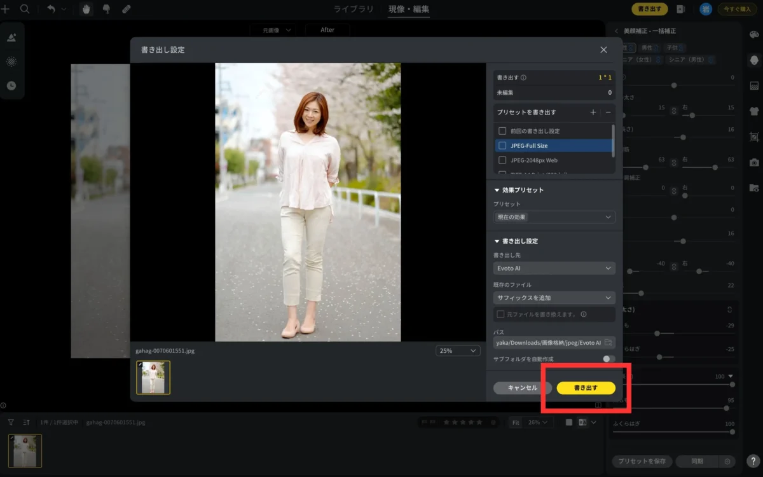Click info icon next to 書き出す count
The width and height of the screenshot is (763, 477).
coord(523,78)
